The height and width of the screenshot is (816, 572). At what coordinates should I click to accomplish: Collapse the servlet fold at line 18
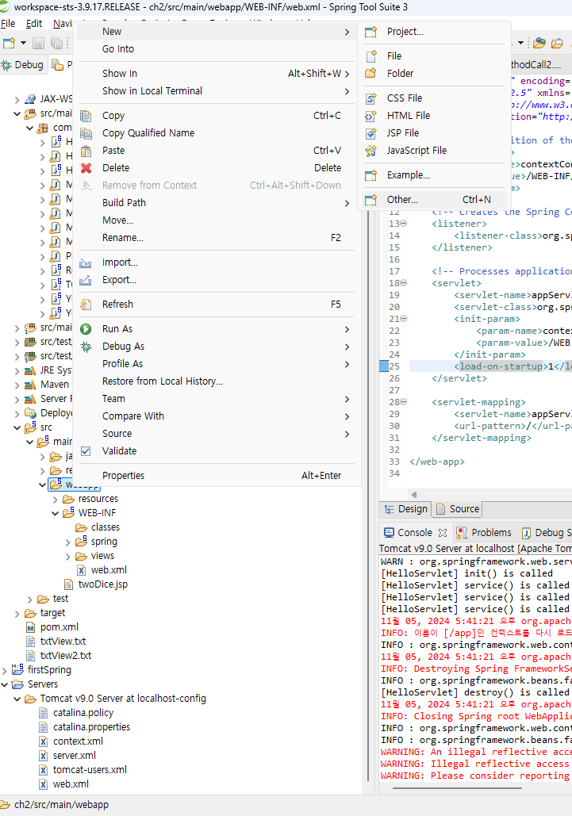click(404, 283)
